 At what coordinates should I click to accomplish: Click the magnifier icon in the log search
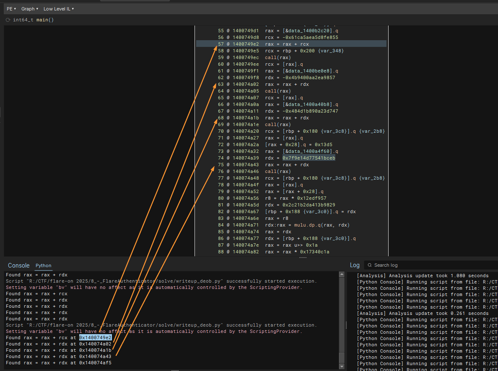pos(369,265)
